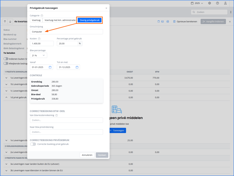Click help icon next to Kosten
Image resolution: width=234 pixels, height=176 pixels.
[39, 39]
